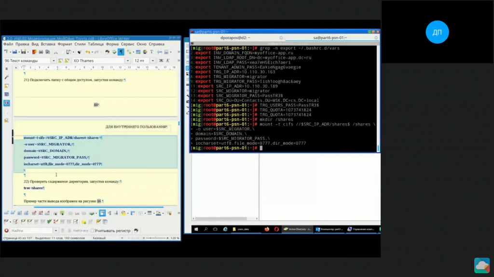Expand the Paste options dropdown arrow

pyautogui.click(x=72, y=52)
